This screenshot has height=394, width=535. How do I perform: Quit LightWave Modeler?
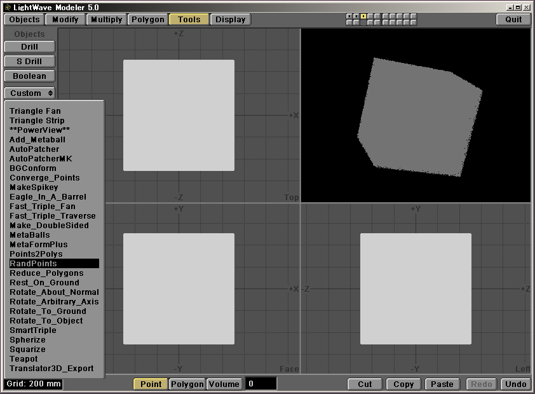point(513,19)
